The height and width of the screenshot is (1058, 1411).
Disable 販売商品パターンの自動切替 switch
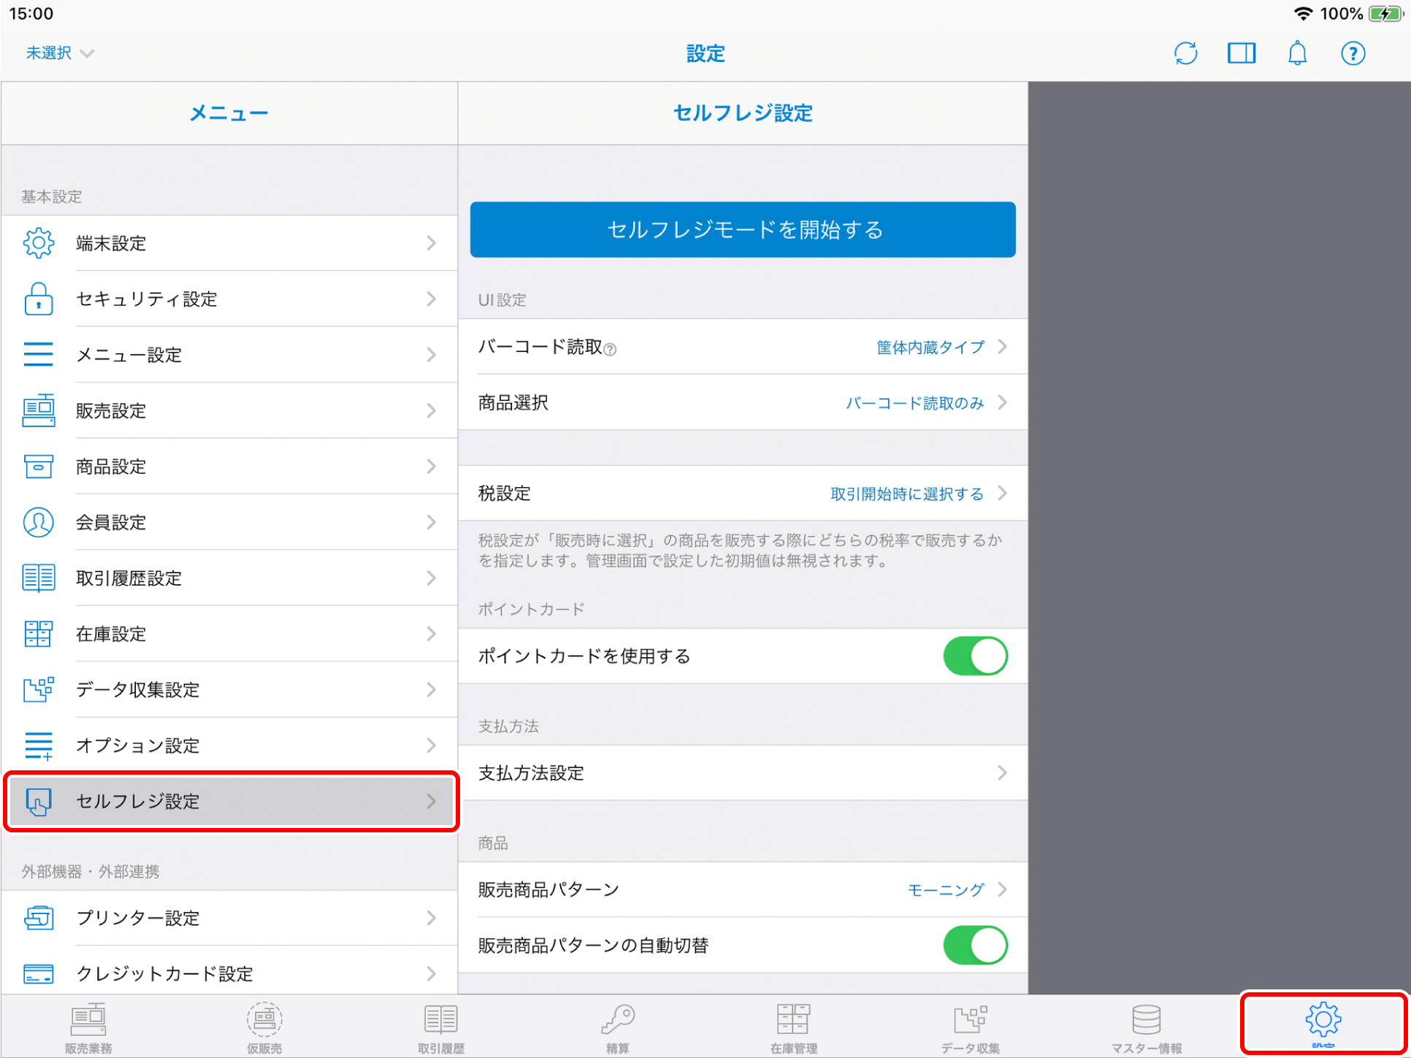point(975,946)
